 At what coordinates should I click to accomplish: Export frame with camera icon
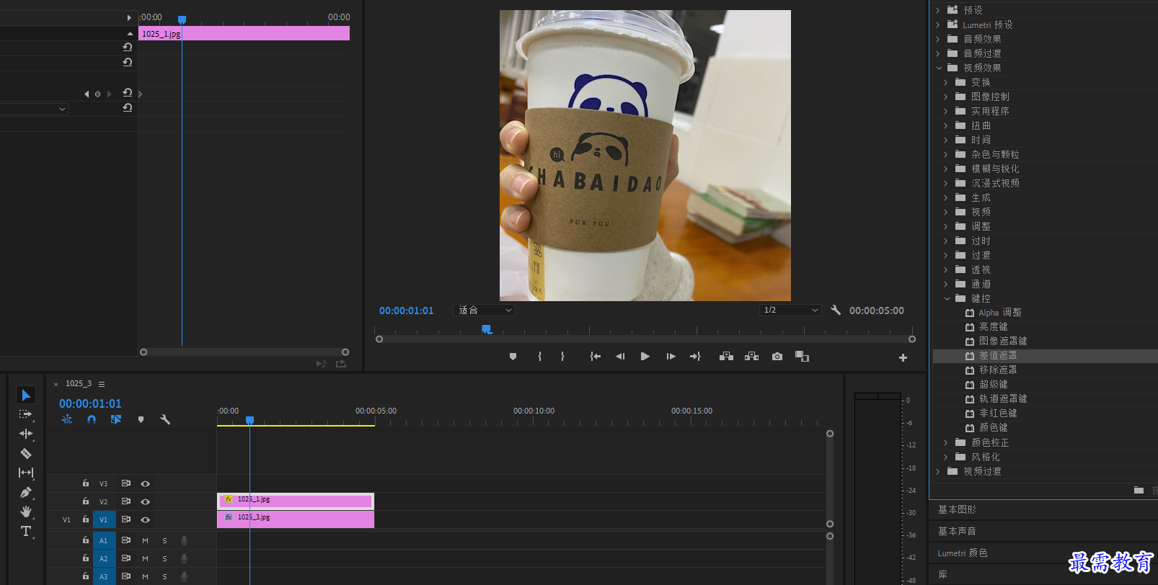click(777, 357)
